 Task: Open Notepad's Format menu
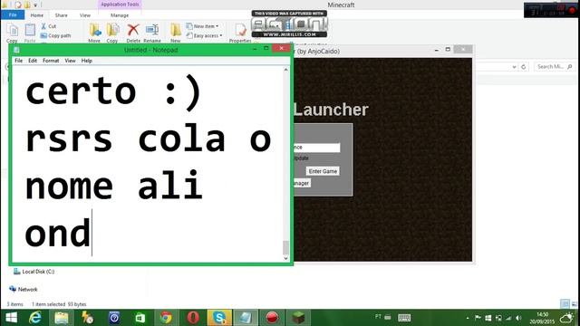[51, 61]
